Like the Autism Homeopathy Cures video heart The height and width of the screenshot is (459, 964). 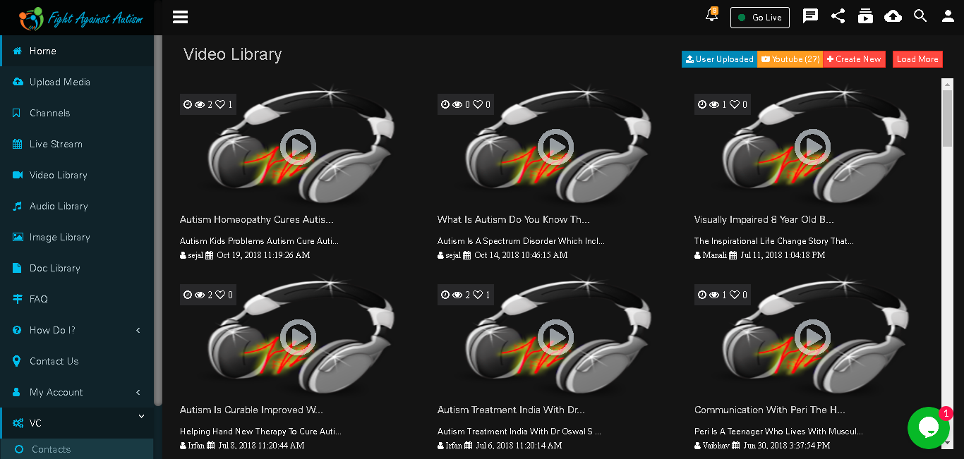pos(220,104)
